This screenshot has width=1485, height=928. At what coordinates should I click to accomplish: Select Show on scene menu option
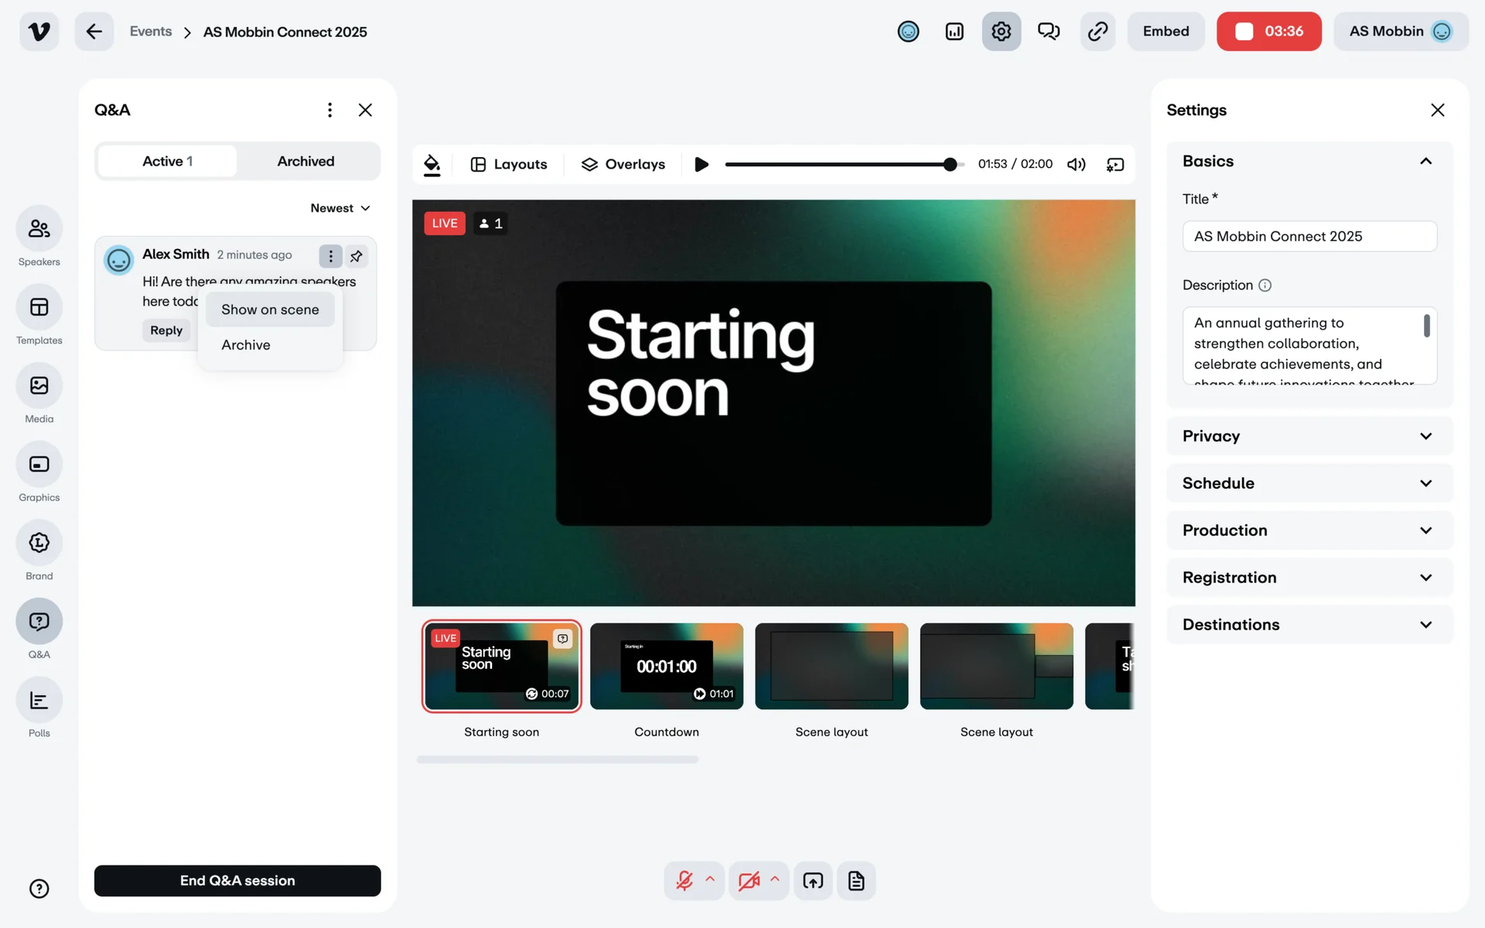[270, 309]
